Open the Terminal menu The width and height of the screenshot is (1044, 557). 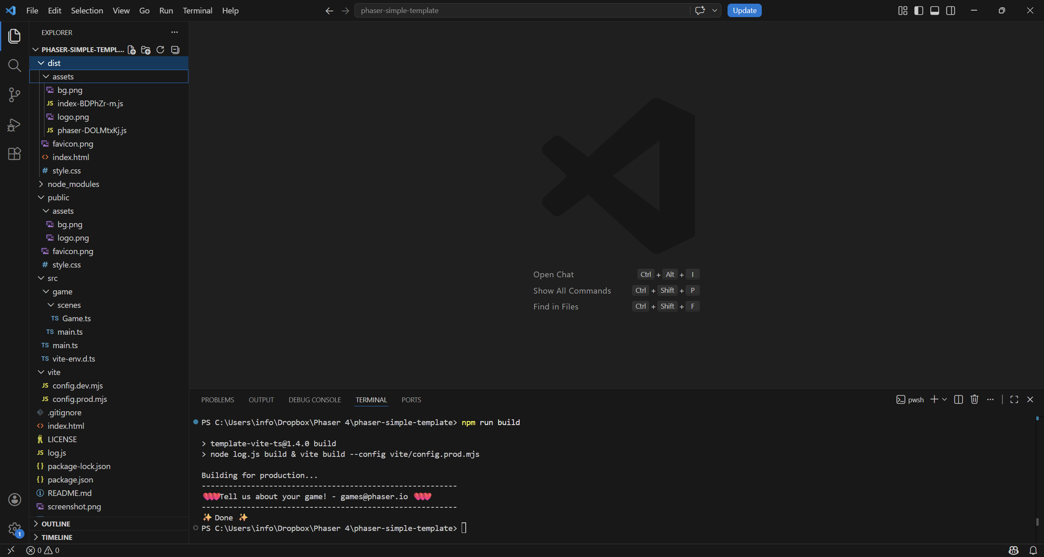(x=197, y=11)
